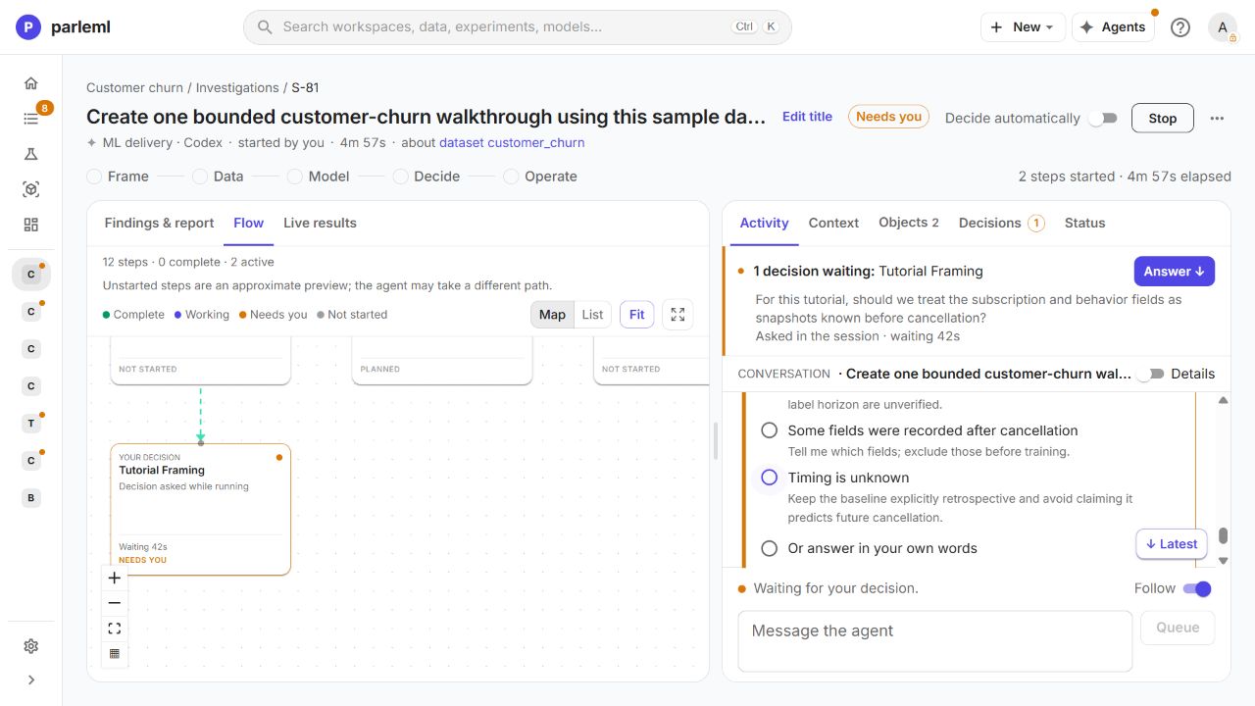Go to Home in sidebar
Screen dimensions: 1255x706
click(31, 83)
